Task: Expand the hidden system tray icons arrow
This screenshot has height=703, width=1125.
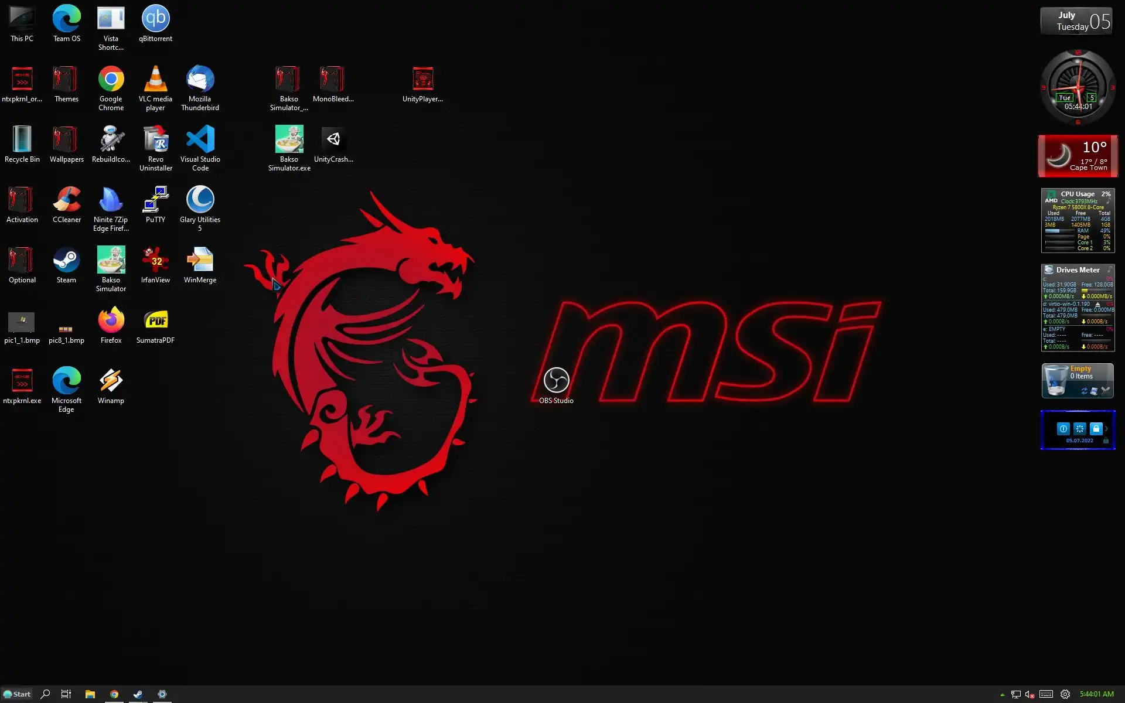Action: pos(1002,695)
